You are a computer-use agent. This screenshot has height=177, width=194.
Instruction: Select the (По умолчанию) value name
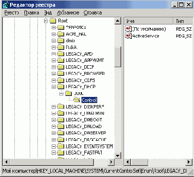(x=149, y=29)
